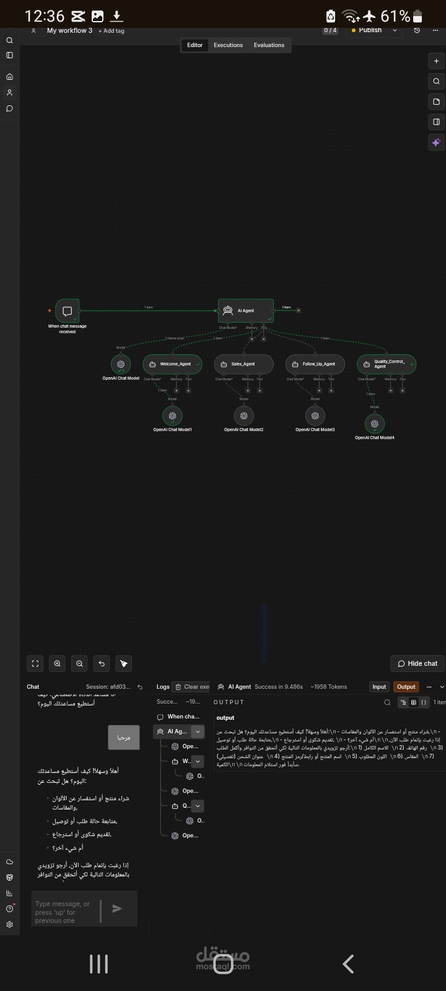Viewport: 446px width, 991px height.
Task: Open the help question mark icon
Action: [x=9, y=909]
